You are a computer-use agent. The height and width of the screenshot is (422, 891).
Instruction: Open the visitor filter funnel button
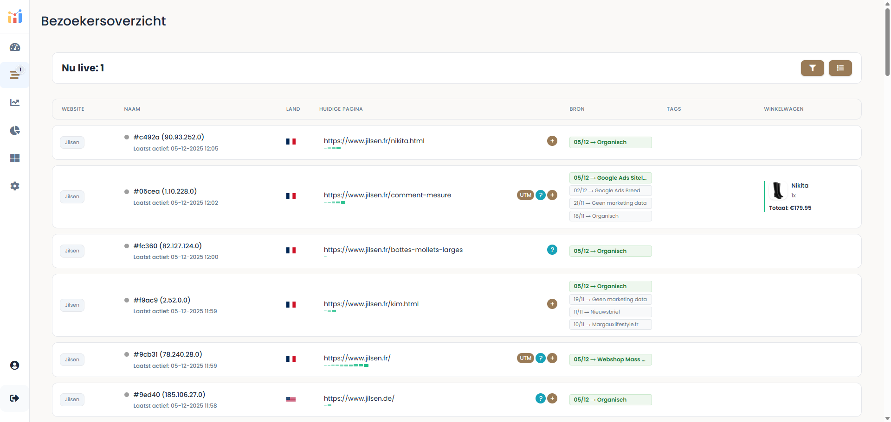tap(812, 68)
